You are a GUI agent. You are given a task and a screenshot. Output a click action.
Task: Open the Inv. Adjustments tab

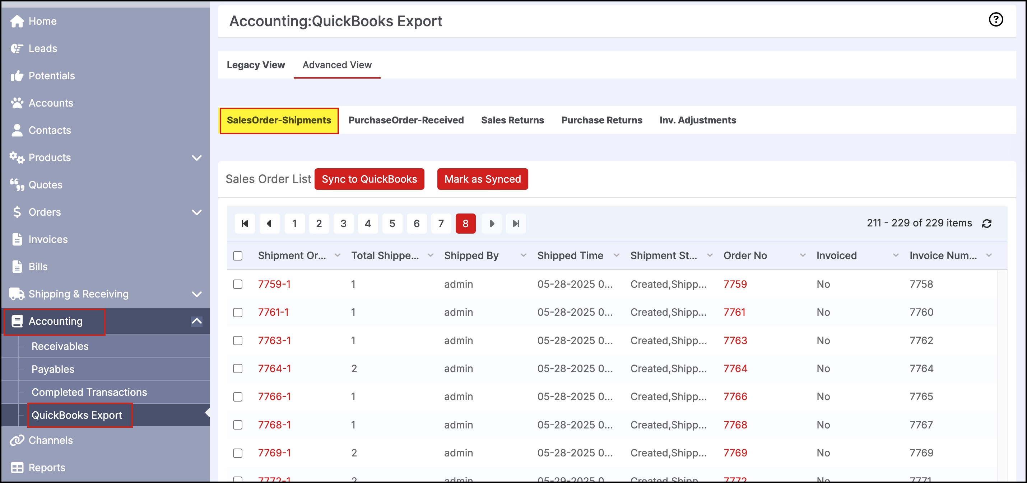[x=698, y=120]
